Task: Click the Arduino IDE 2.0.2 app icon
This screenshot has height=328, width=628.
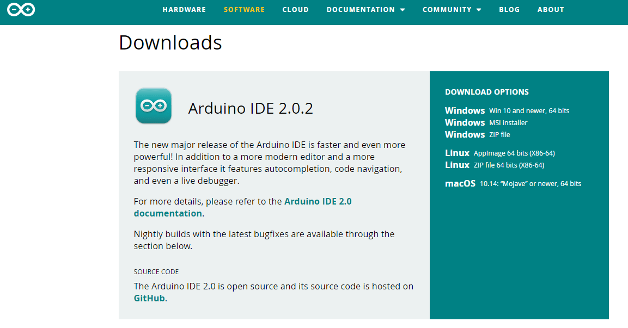Action: [x=154, y=106]
